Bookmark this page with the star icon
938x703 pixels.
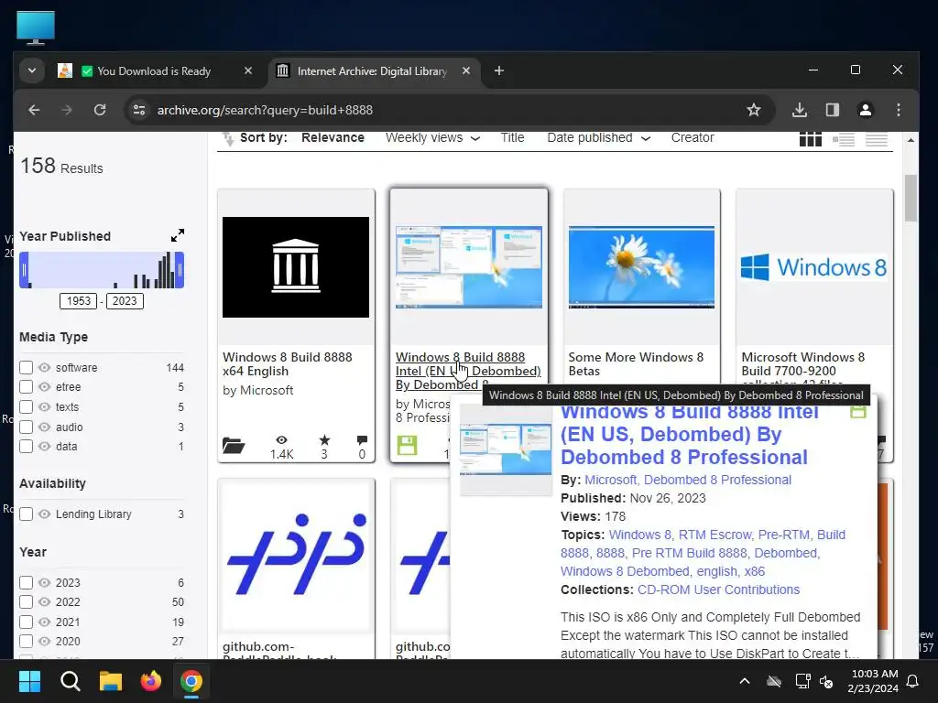[x=754, y=110]
